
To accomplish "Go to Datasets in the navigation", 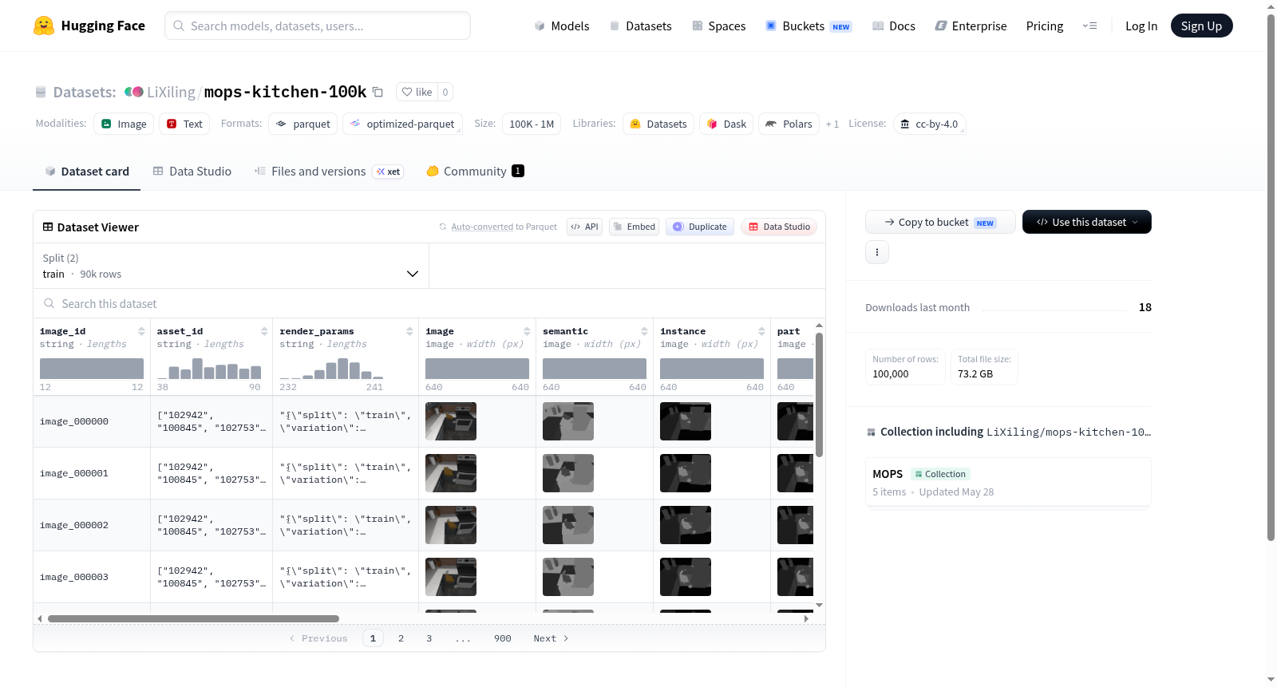I will point(641,26).
